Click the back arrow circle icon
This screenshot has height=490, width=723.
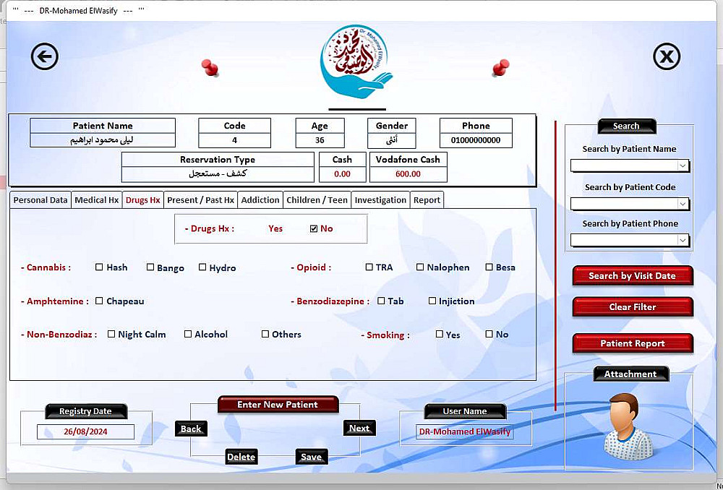pyautogui.click(x=45, y=56)
